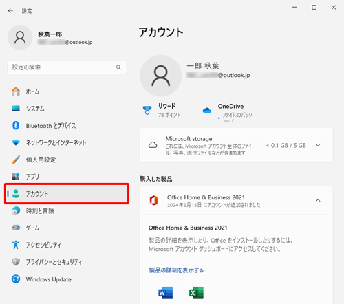Click the 購入した製品 section label
The height and width of the screenshot is (304, 344).
tap(155, 179)
